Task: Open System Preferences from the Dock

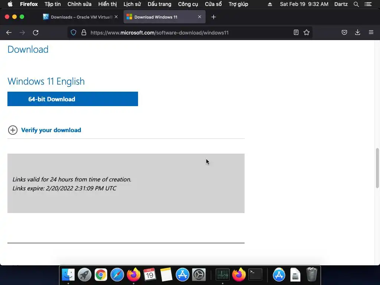Action: pos(199,275)
